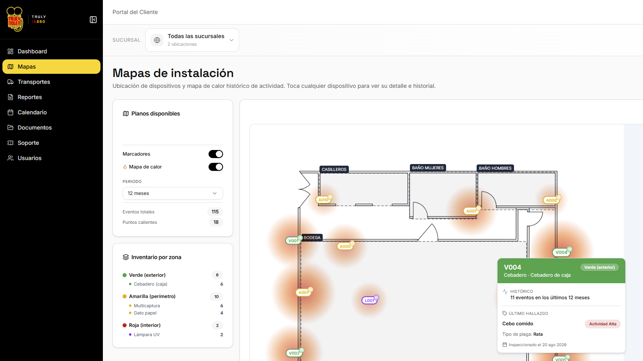Click the Portal del Cliente header text
This screenshot has width=643, height=361.
point(135,12)
